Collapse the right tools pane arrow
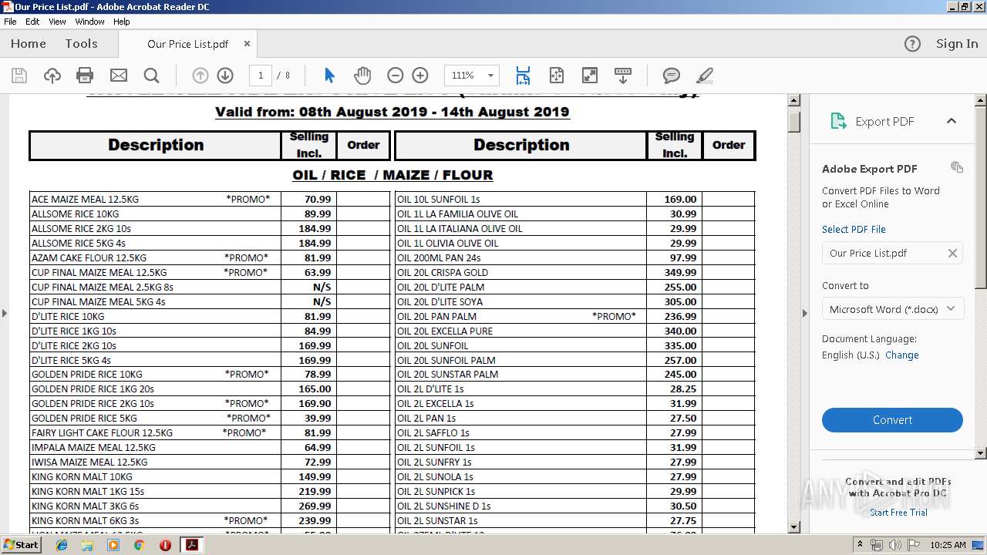Image resolution: width=987 pixels, height=555 pixels. [x=805, y=313]
